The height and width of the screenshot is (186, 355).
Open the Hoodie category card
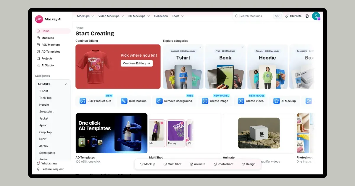(x=267, y=67)
